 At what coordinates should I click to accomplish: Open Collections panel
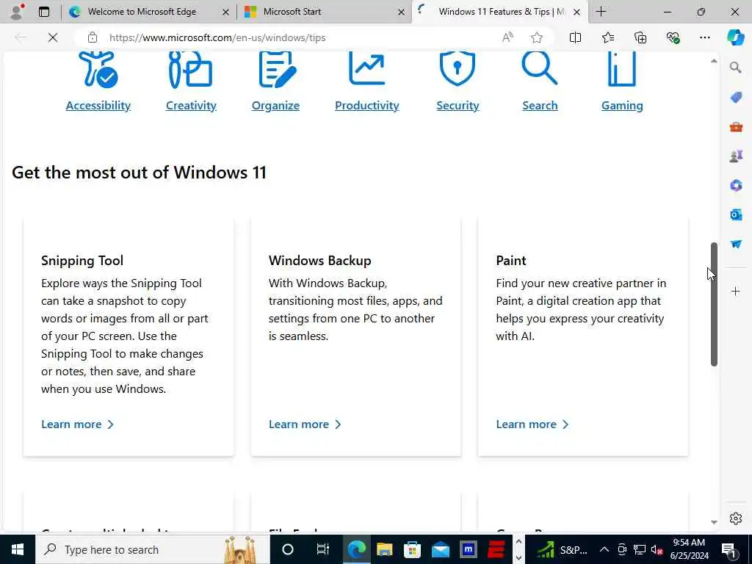tap(640, 37)
